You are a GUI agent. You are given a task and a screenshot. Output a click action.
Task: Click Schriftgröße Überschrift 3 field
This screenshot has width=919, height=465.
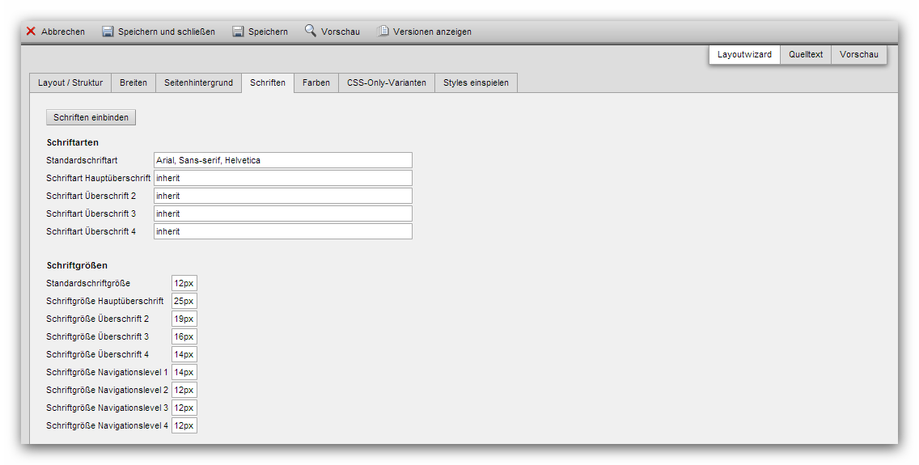tap(184, 336)
